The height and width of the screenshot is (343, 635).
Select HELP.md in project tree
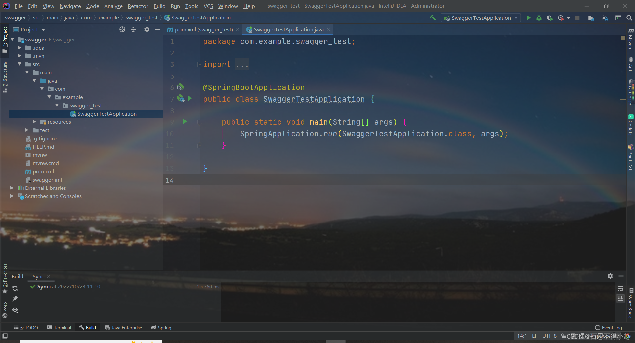[43, 147]
